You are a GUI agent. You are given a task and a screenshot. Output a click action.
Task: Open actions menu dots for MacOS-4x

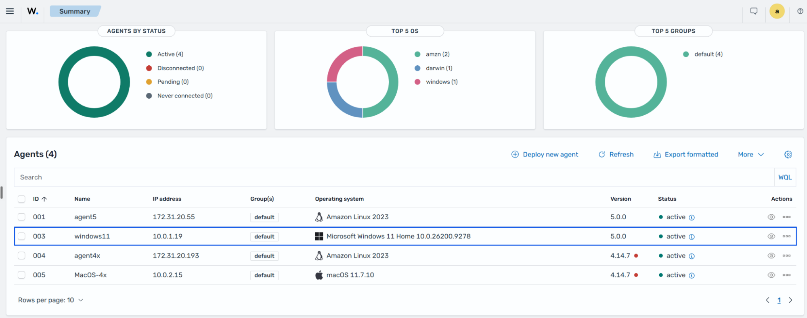[x=786, y=275]
